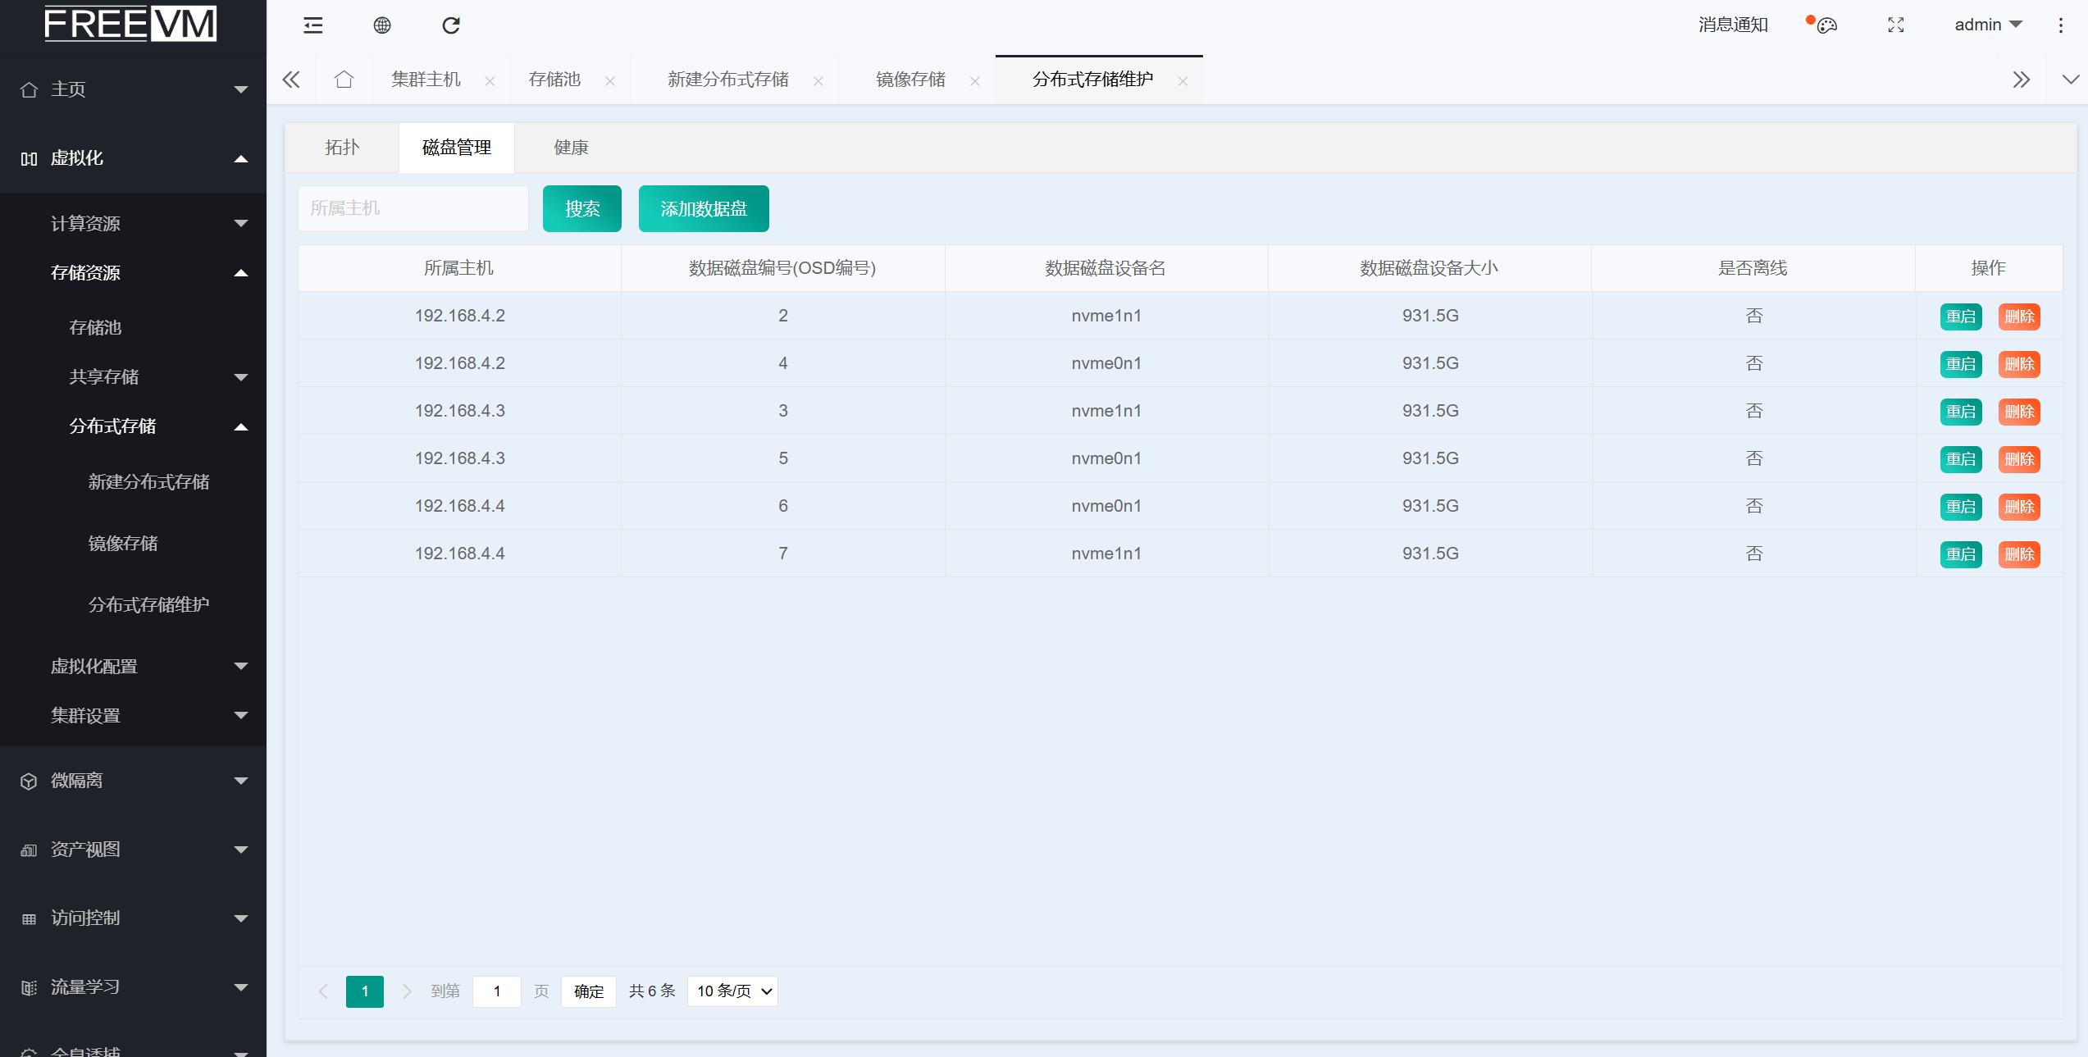Open the theme palette icon
The height and width of the screenshot is (1057, 2088).
[1826, 25]
